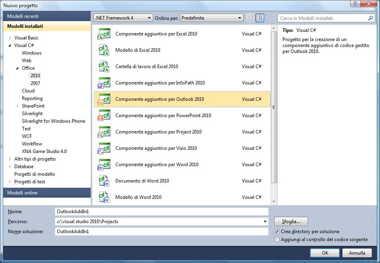
Task: Open the Modelli online section
Action: [47, 193]
